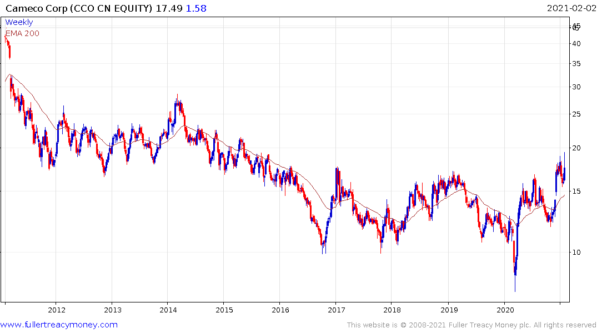This screenshot has width=597, height=333.
Task: Select the 15 price axis label
Action: (x=576, y=191)
